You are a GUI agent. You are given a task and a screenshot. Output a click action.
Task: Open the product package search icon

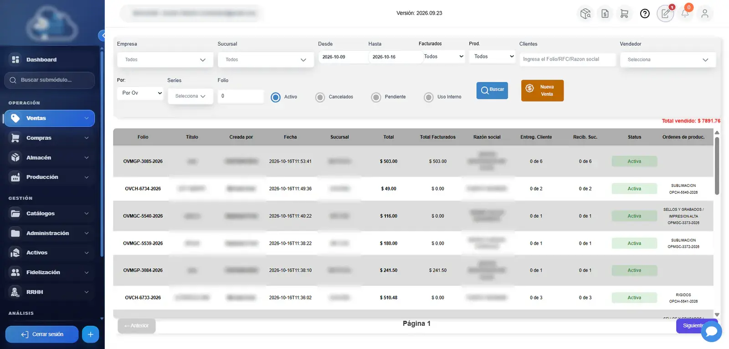tap(585, 14)
